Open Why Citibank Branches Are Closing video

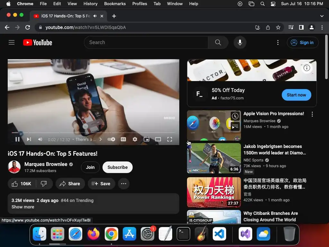[x=271, y=216]
